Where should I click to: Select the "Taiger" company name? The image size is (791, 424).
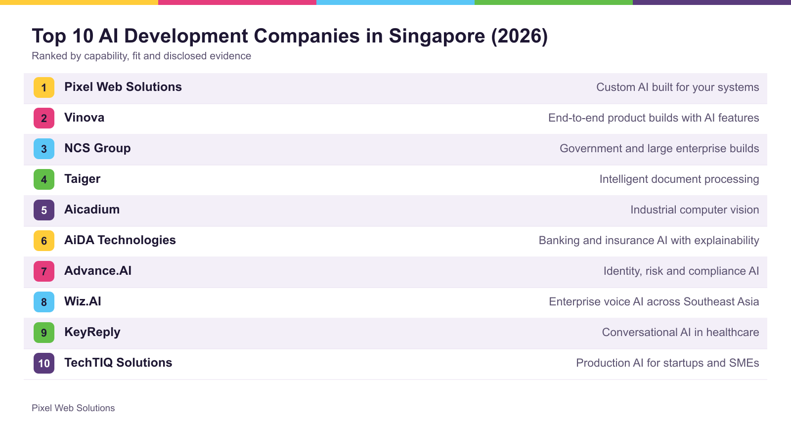pos(83,179)
